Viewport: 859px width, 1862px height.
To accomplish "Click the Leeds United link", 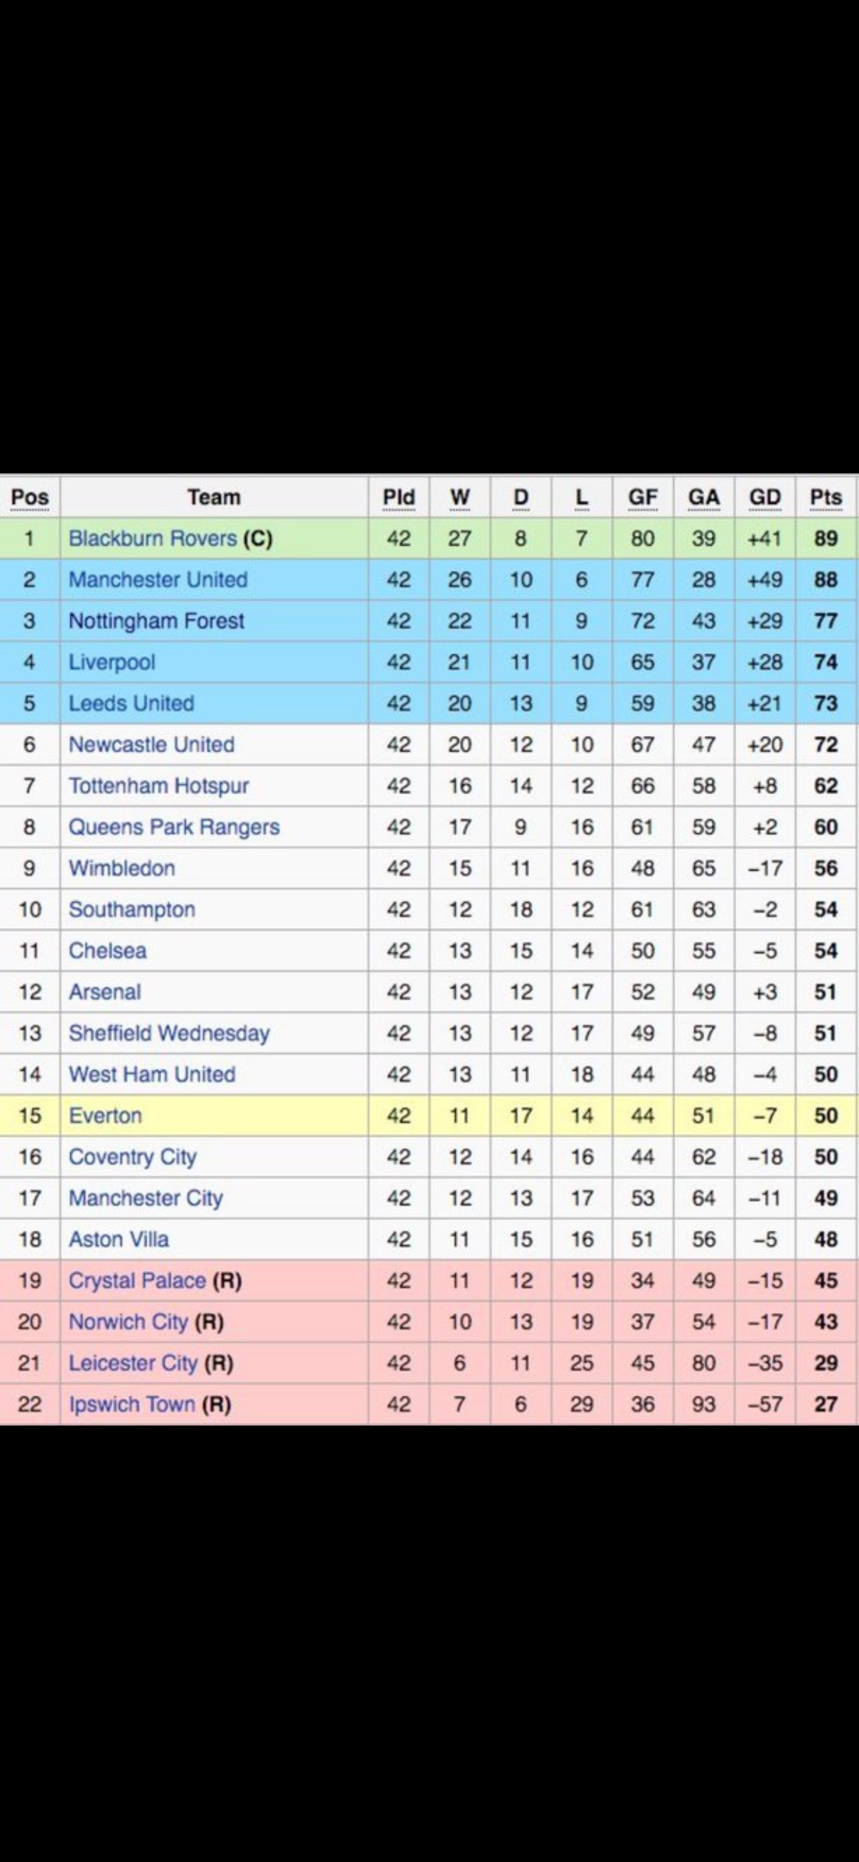I will (x=131, y=703).
